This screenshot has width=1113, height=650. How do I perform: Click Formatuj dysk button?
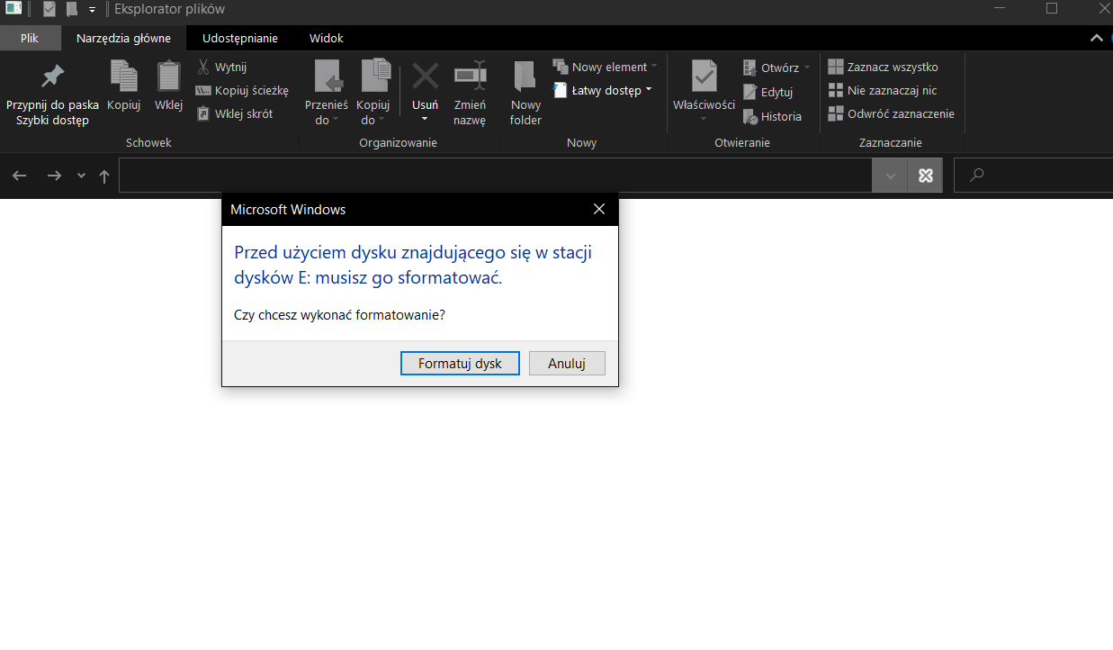[x=460, y=364]
